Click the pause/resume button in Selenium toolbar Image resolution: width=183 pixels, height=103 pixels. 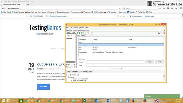click(85, 33)
